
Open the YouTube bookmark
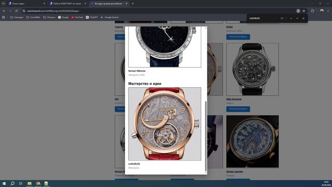77,17
